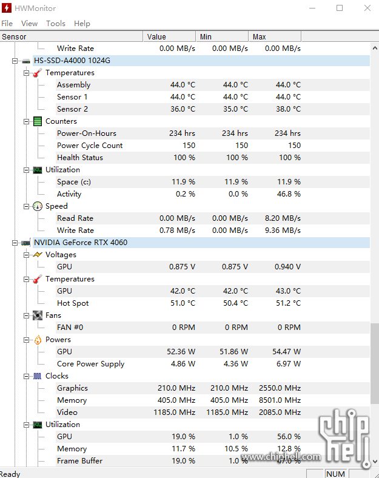Click the SSD Temperatures thermometer icon
The width and height of the screenshot is (379, 478).
pyautogui.click(x=38, y=73)
